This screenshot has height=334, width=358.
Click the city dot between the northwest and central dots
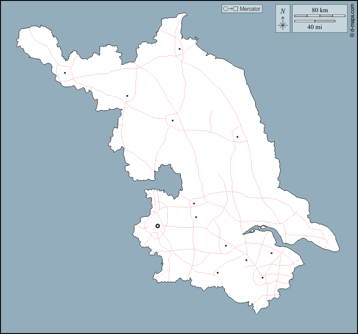pos(127,96)
